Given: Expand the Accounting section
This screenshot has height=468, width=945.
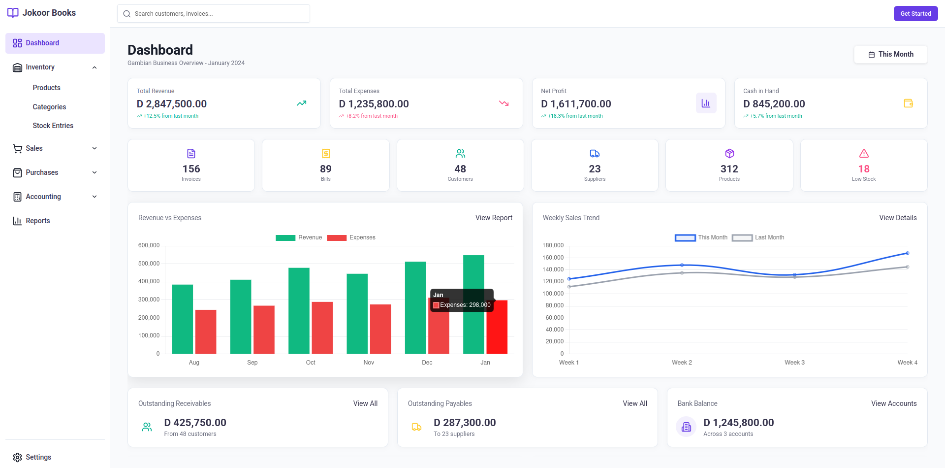Looking at the screenshot, I should pyautogui.click(x=94, y=196).
